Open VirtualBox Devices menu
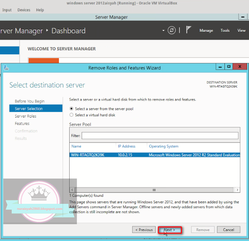Viewport: 249px width, 241px height. 24,10
